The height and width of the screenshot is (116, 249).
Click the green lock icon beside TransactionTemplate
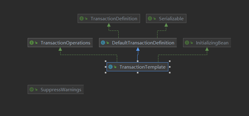click(115, 67)
